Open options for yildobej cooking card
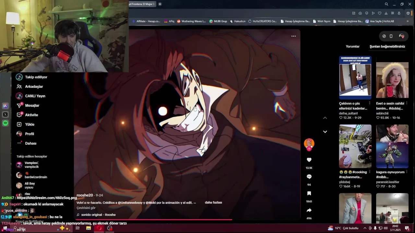 [x=370, y=172]
